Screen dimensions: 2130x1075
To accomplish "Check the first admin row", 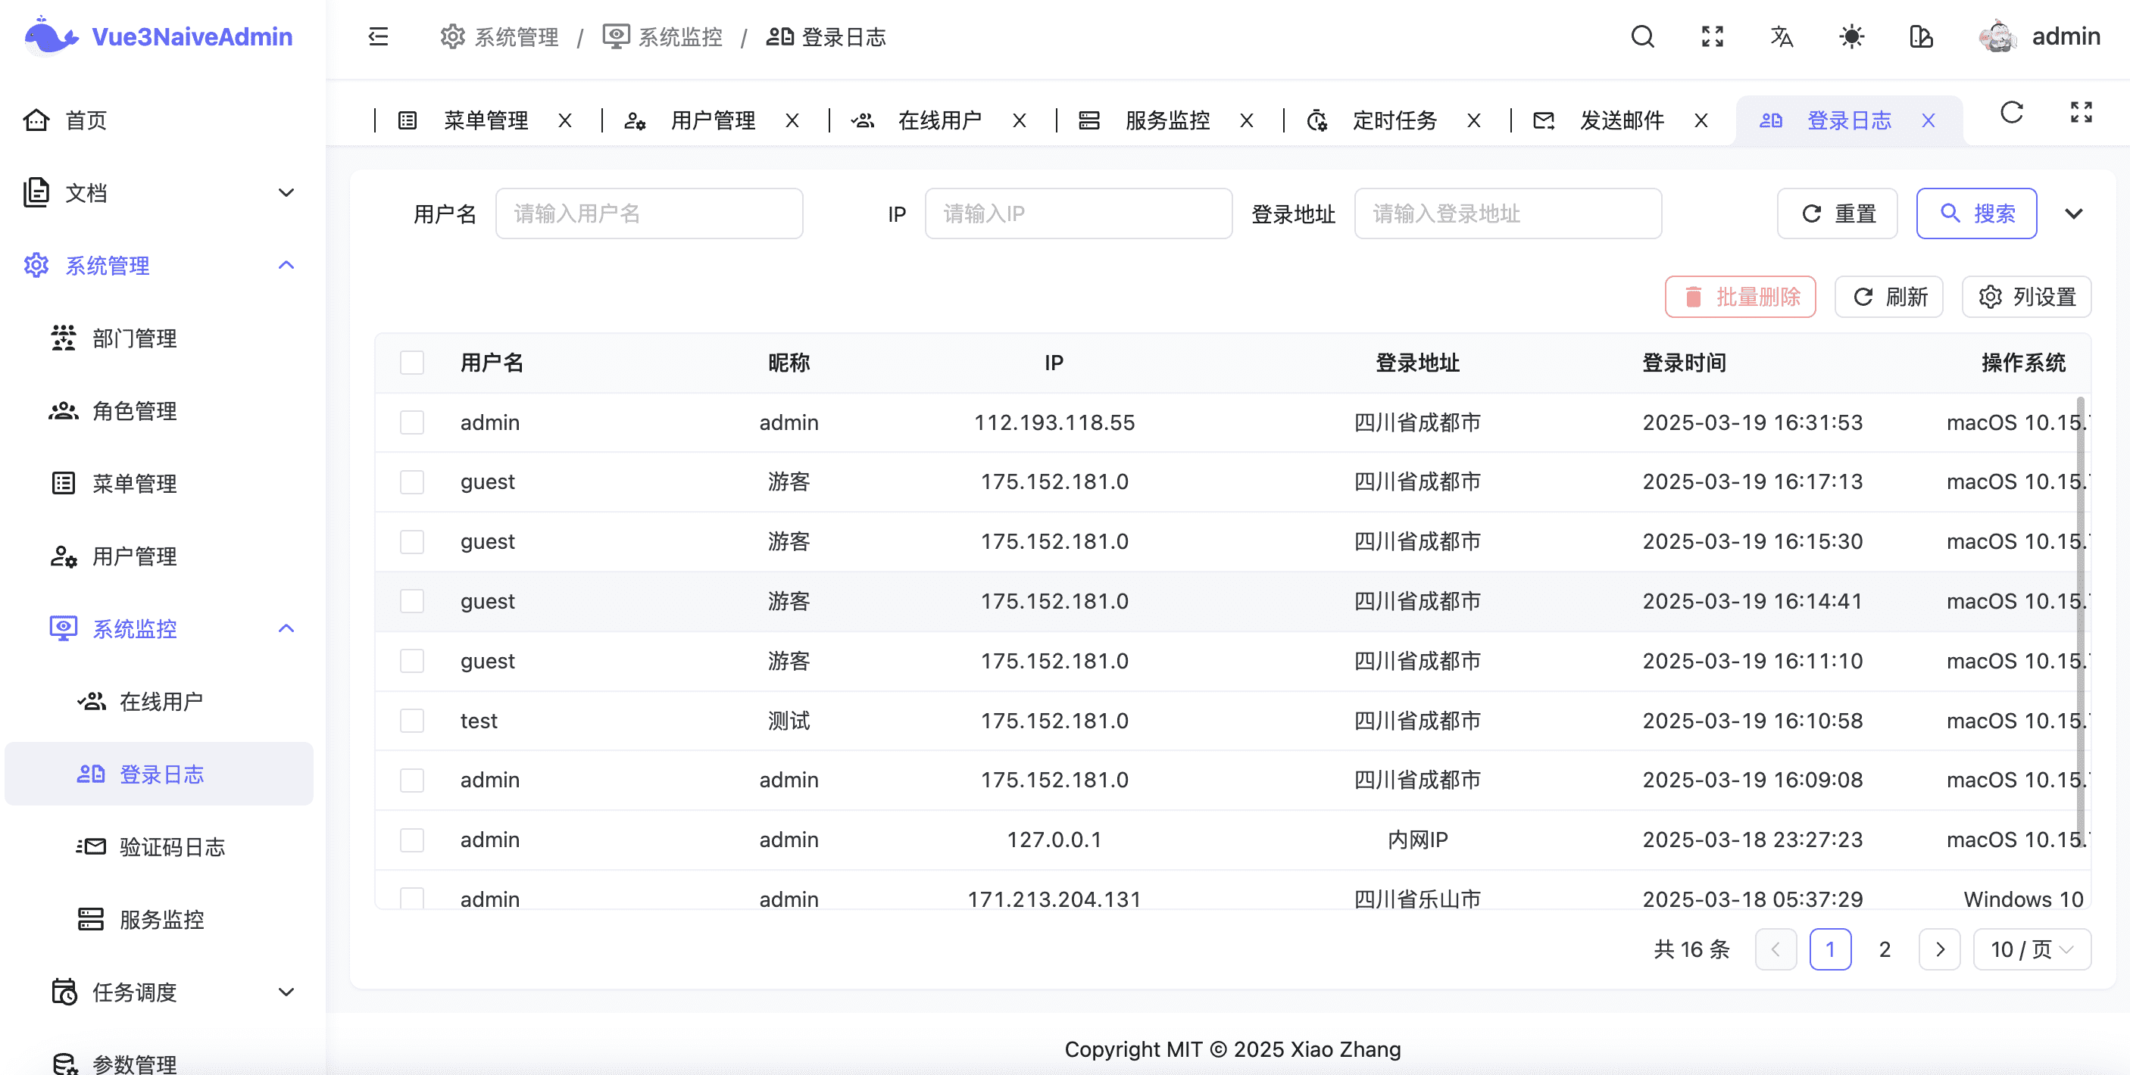I will 412,422.
